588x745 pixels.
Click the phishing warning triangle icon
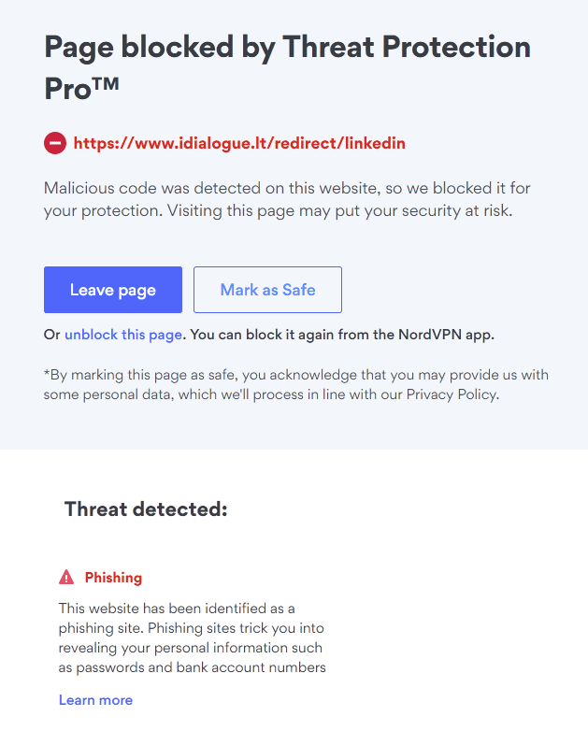[66, 578]
